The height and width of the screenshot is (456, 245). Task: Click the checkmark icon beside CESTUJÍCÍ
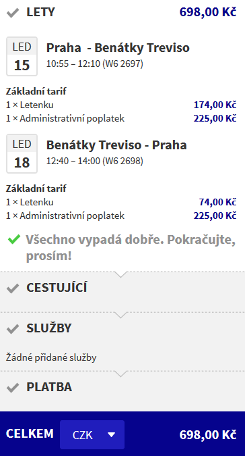[13, 288]
